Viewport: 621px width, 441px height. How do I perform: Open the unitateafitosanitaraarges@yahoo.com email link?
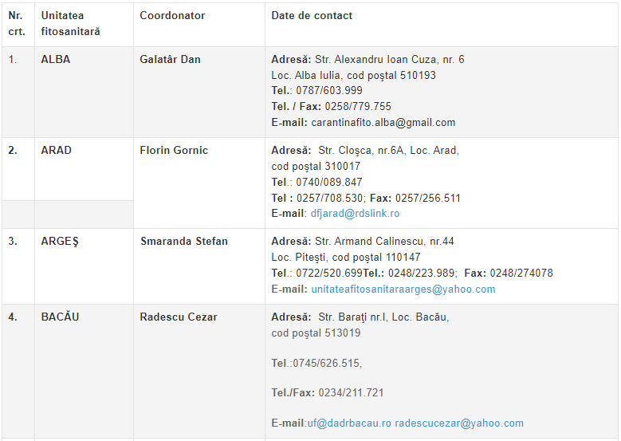[x=403, y=289]
